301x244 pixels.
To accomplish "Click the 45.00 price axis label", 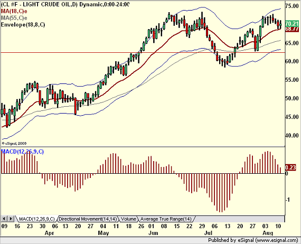I will click(292, 117).
